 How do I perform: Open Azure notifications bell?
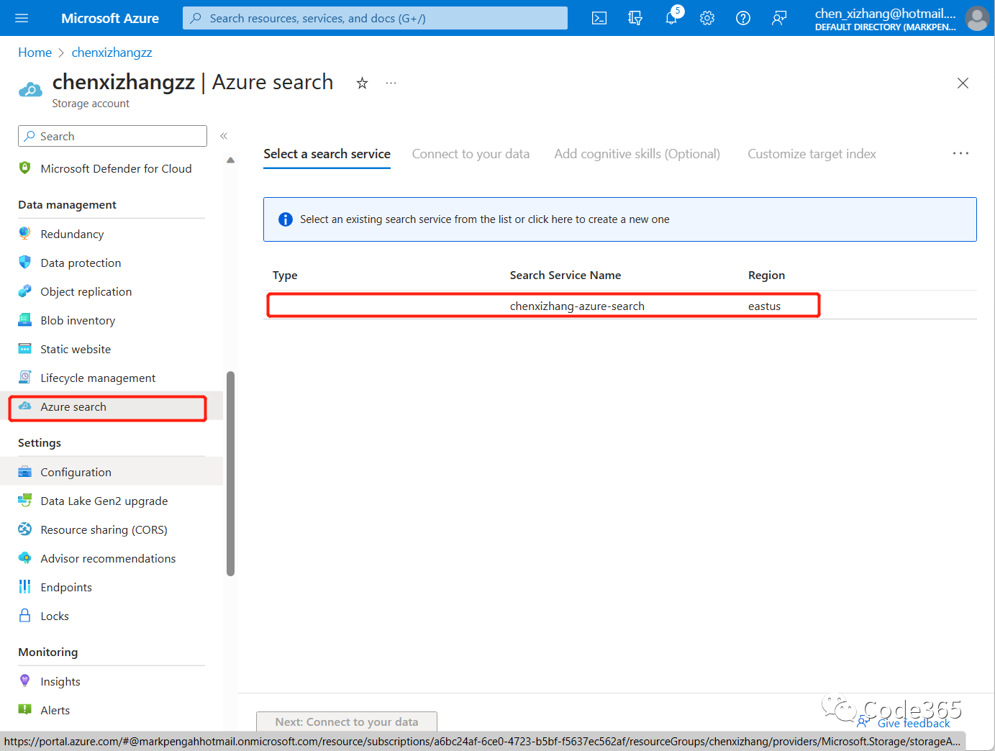[x=671, y=18]
